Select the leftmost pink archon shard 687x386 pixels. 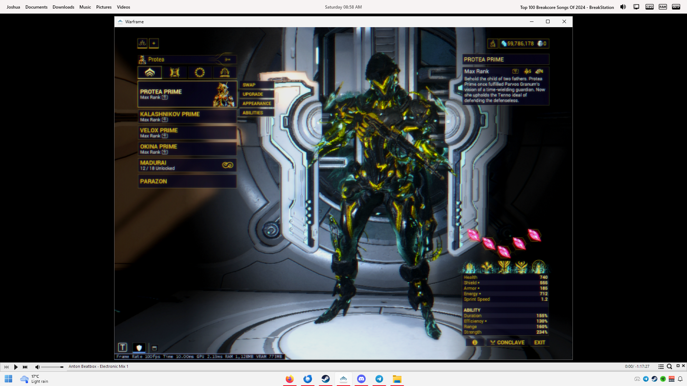click(474, 235)
